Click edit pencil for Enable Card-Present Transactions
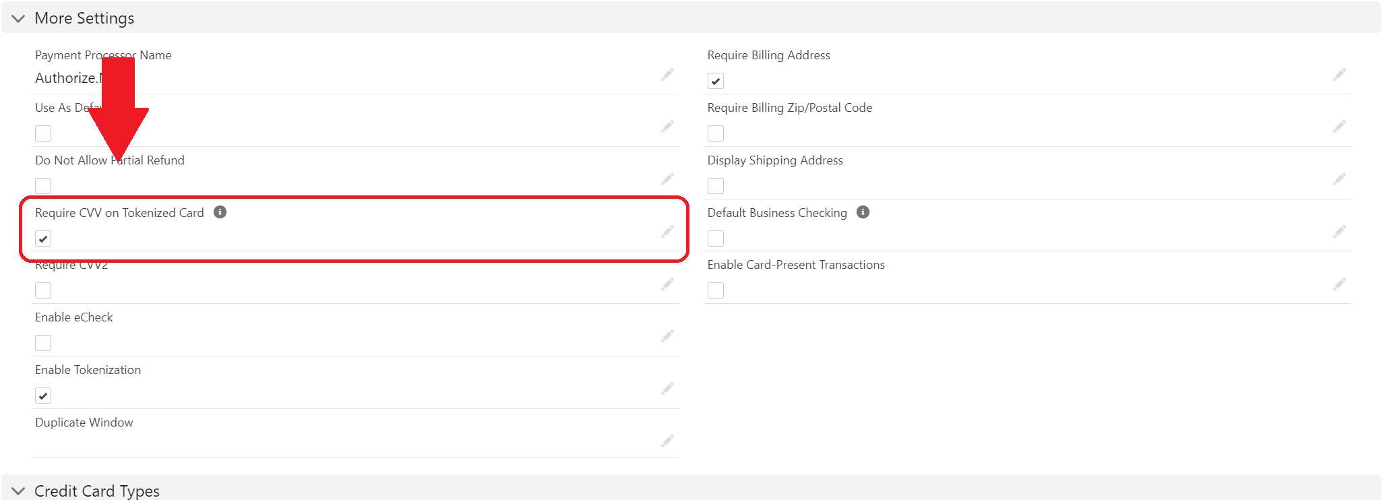The height and width of the screenshot is (500, 1383). click(x=1339, y=284)
